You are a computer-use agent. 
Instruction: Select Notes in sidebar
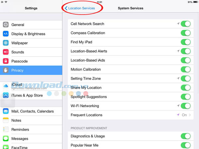click(31, 121)
